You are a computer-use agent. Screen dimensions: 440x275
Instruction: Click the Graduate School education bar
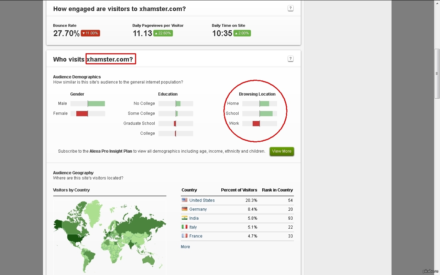click(176, 123)
